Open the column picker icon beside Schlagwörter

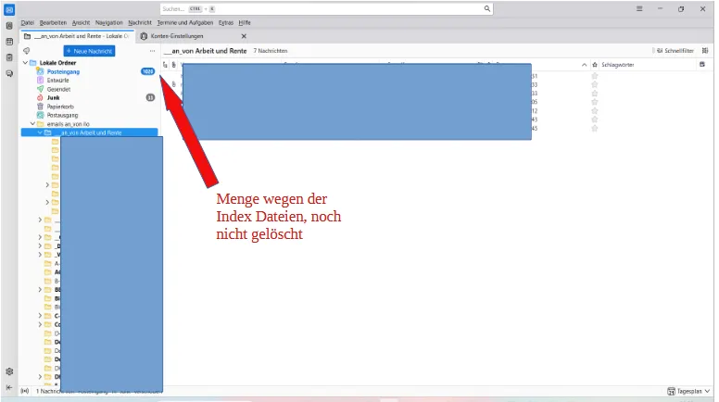pos(702,65)
